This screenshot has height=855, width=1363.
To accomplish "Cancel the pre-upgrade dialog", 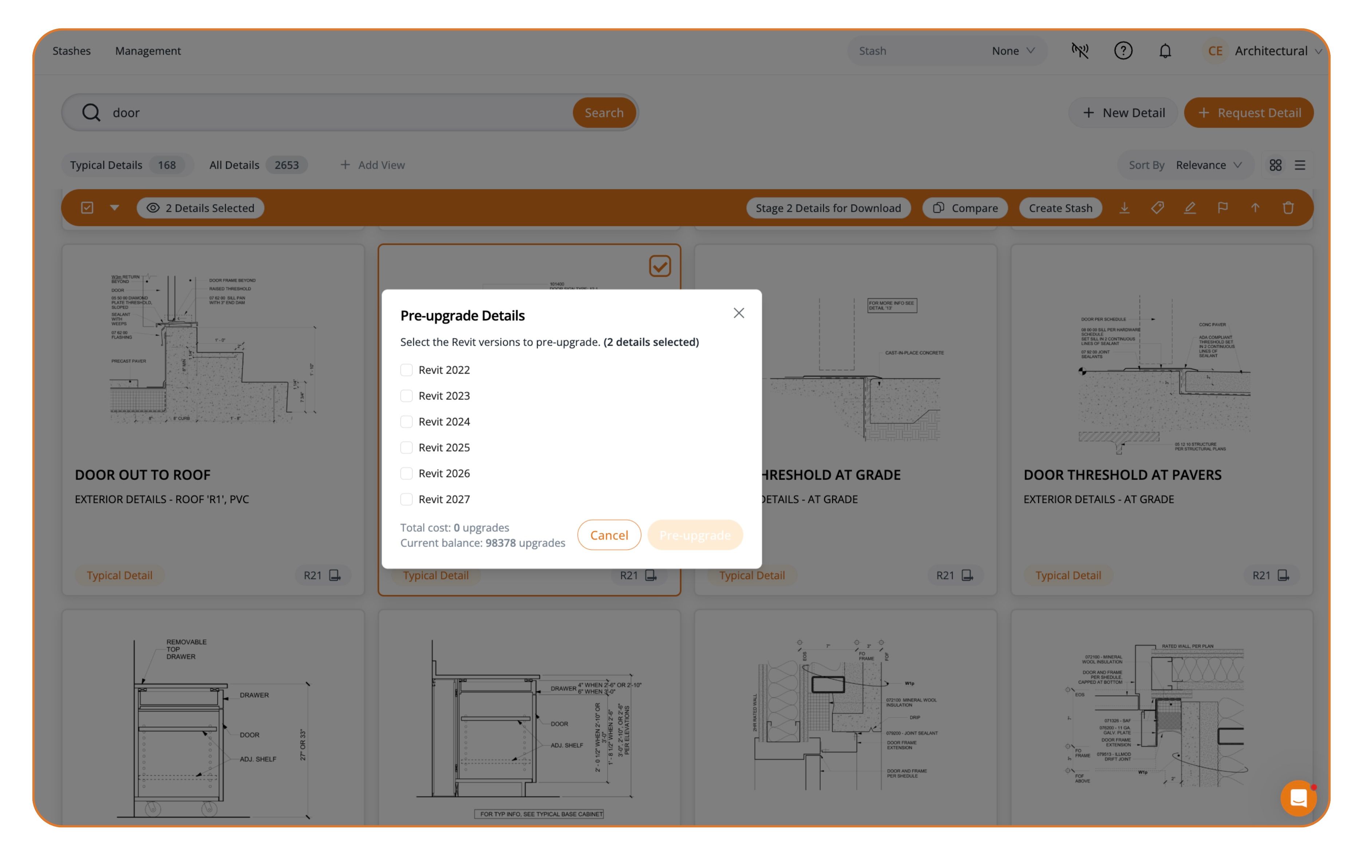I will click(x=609, y=535).
